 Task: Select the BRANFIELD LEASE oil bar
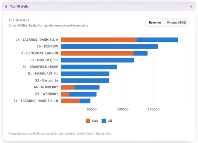pos(89,67)
